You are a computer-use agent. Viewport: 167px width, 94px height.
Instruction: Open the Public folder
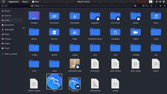point(75,32)
